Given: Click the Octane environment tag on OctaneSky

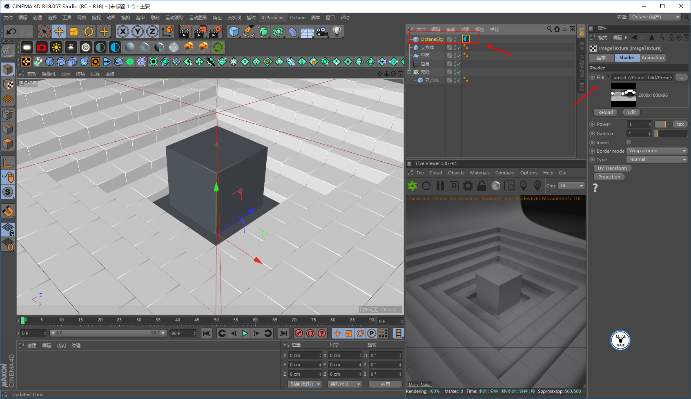Looking at the screenshot, I should [x=466, y=39].
